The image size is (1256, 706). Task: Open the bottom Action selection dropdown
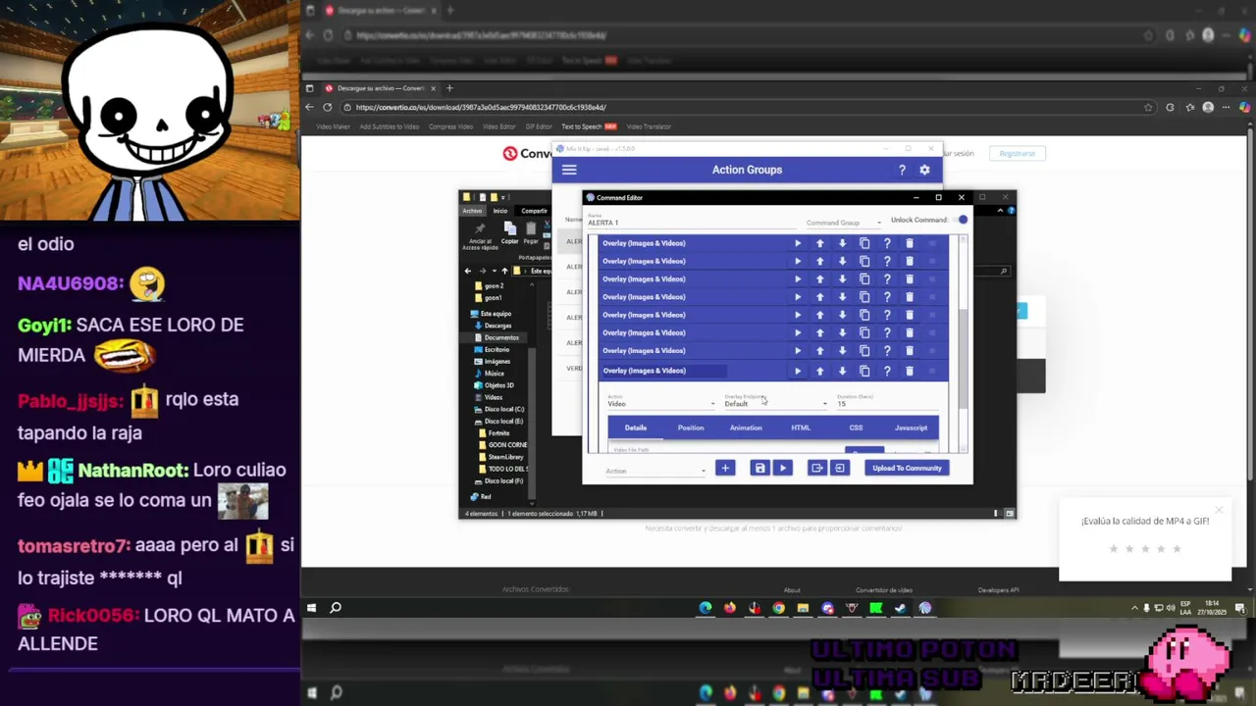click(x=654, y=471)
